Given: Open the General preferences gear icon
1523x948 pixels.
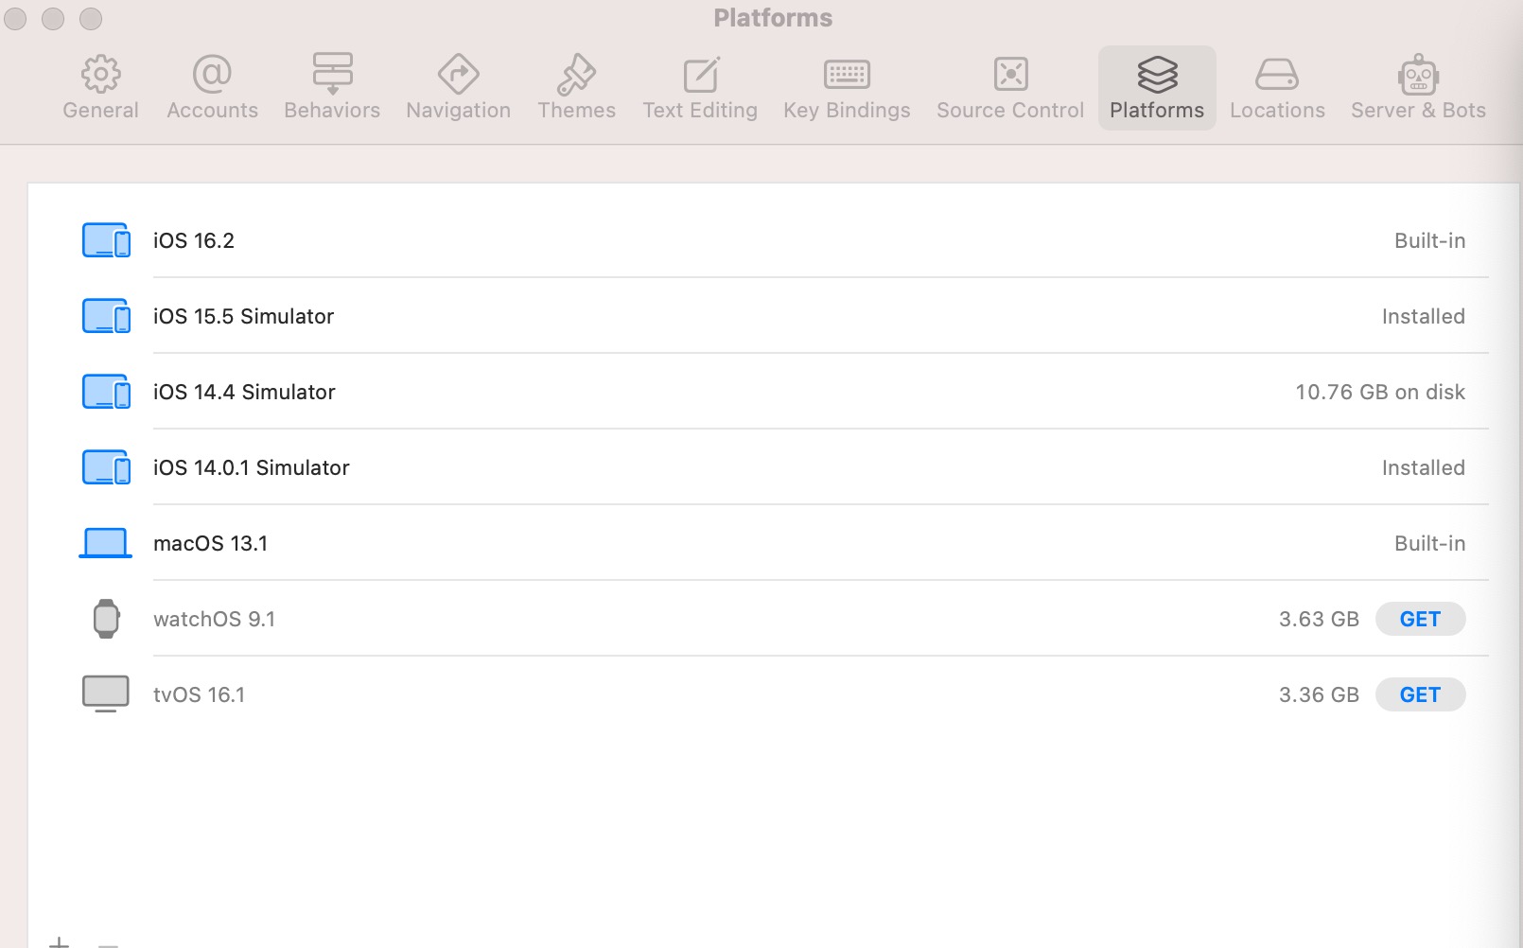Looking at the screenshot, I should [x=100, y=74].
